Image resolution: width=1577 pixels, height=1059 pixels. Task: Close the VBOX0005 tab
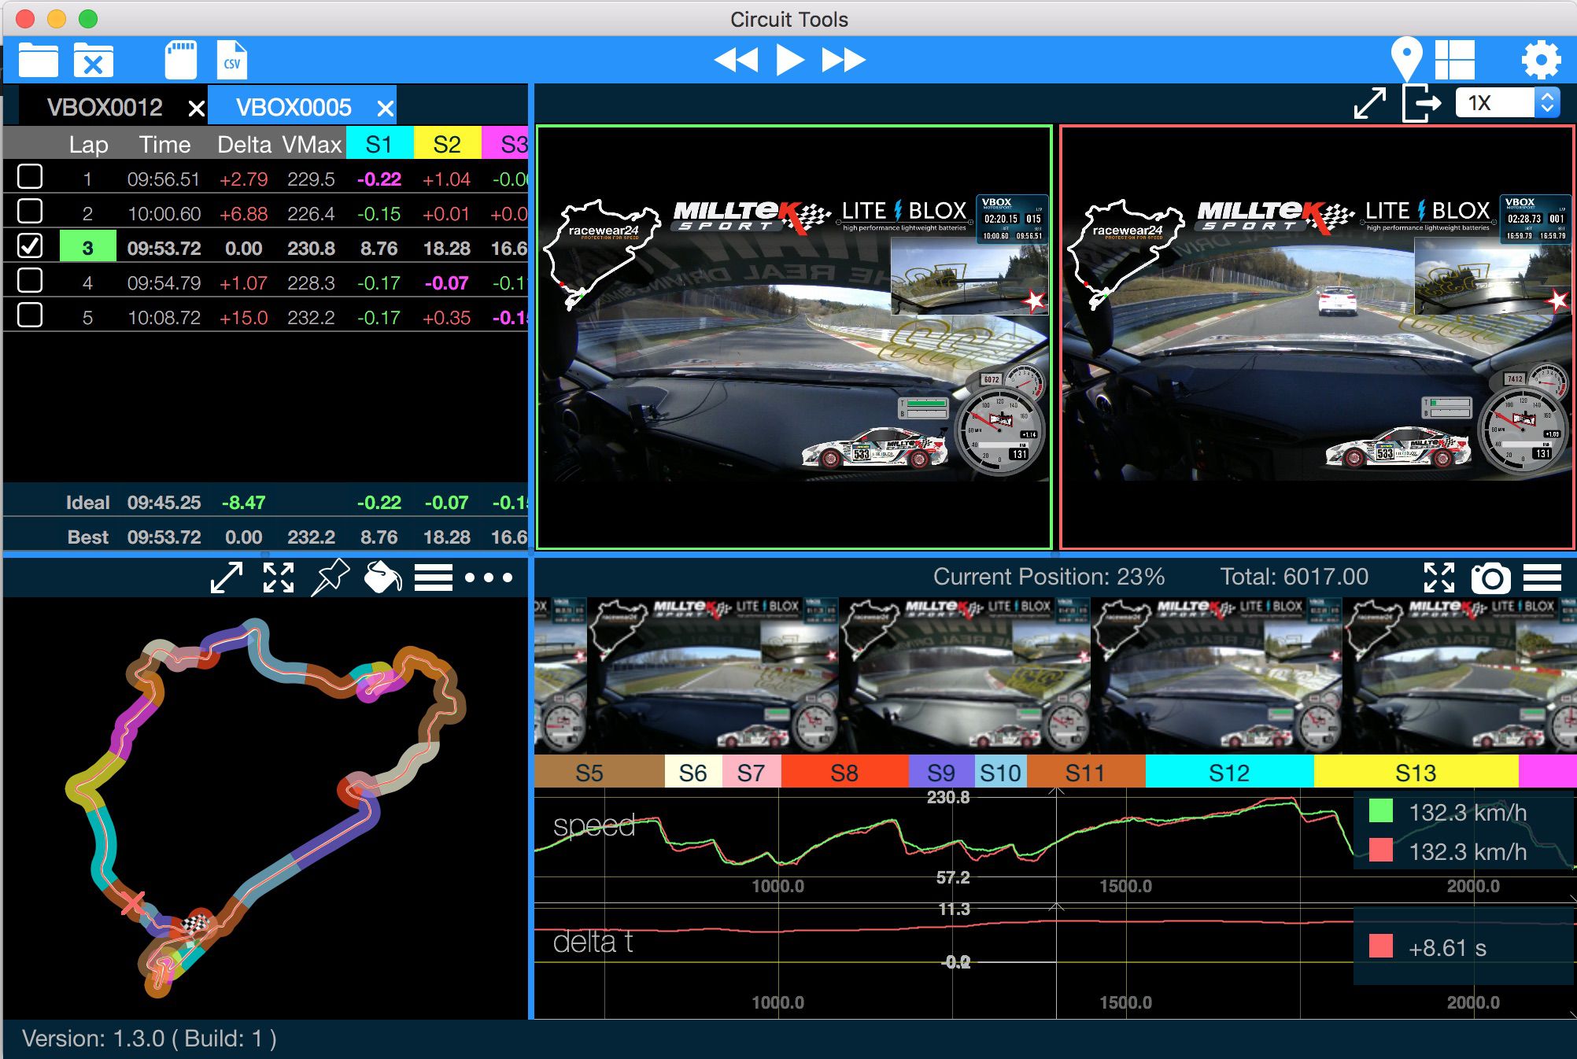click(x=384, y=109)
